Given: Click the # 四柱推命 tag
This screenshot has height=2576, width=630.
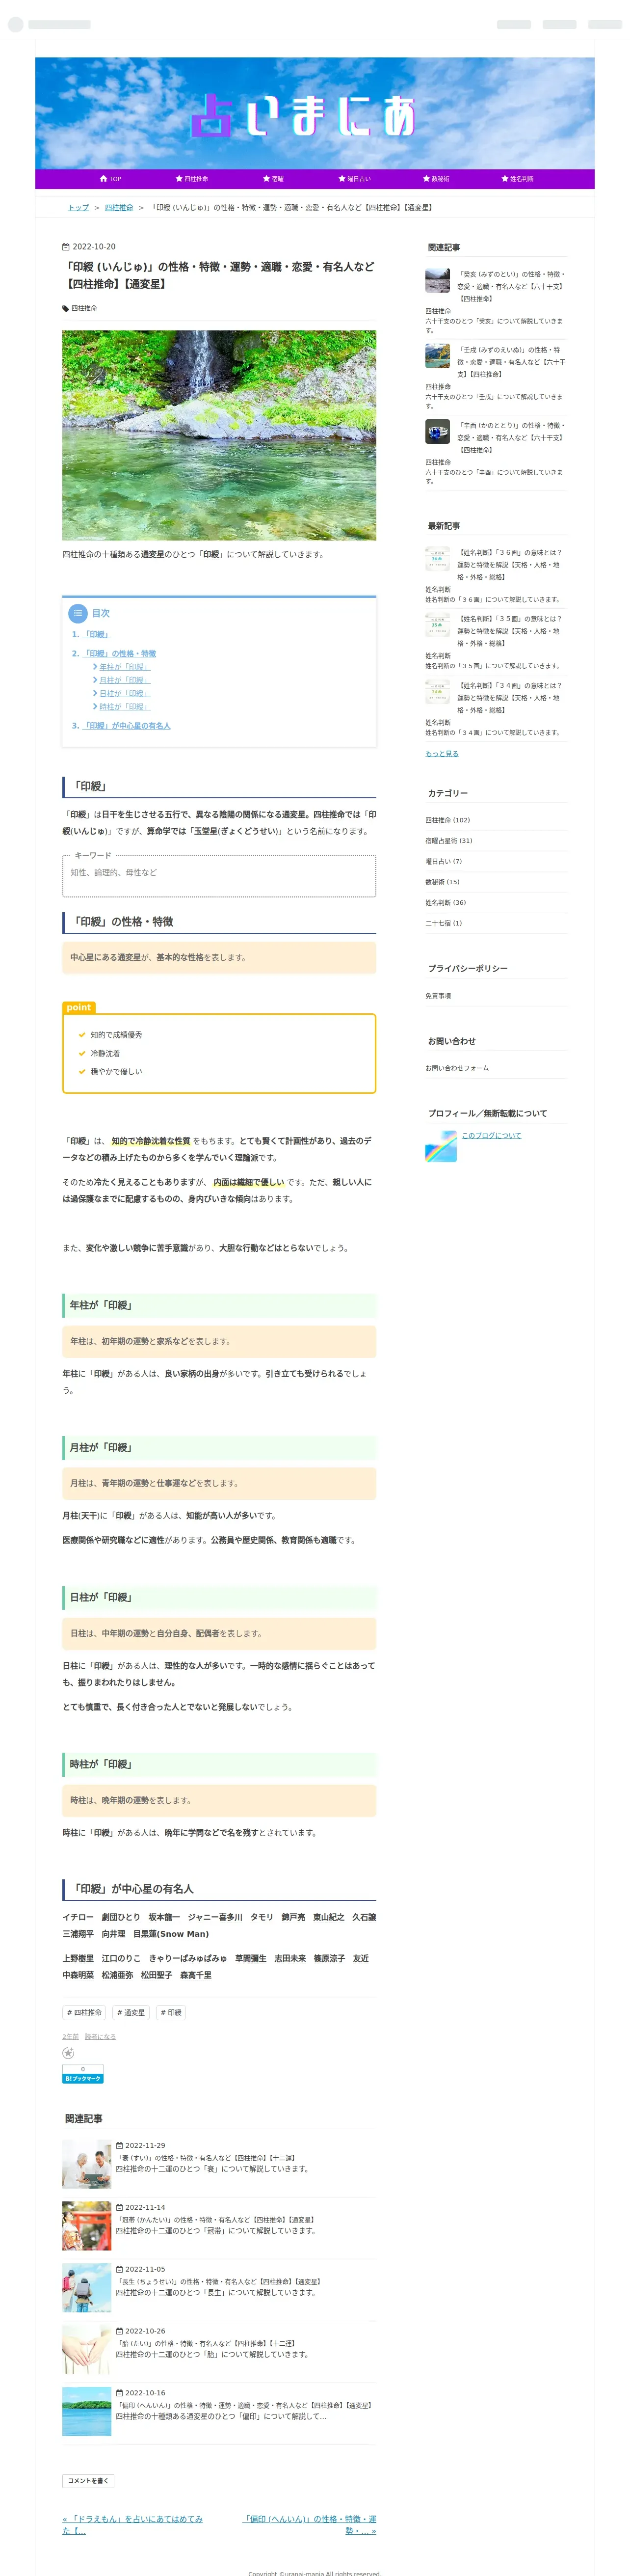Looking at the screenshot, I should pyautogui.click(x=84, y=2013).
